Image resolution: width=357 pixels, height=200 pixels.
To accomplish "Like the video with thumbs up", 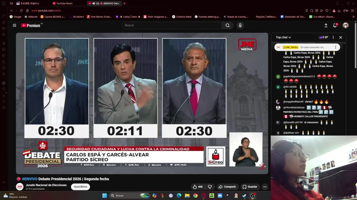I will click(197, 187).
